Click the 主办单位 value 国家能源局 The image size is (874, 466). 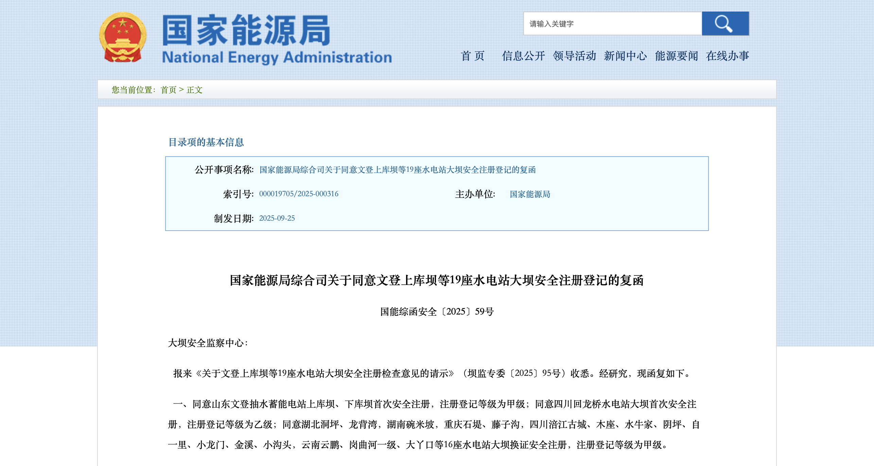(x=530, y=194)
